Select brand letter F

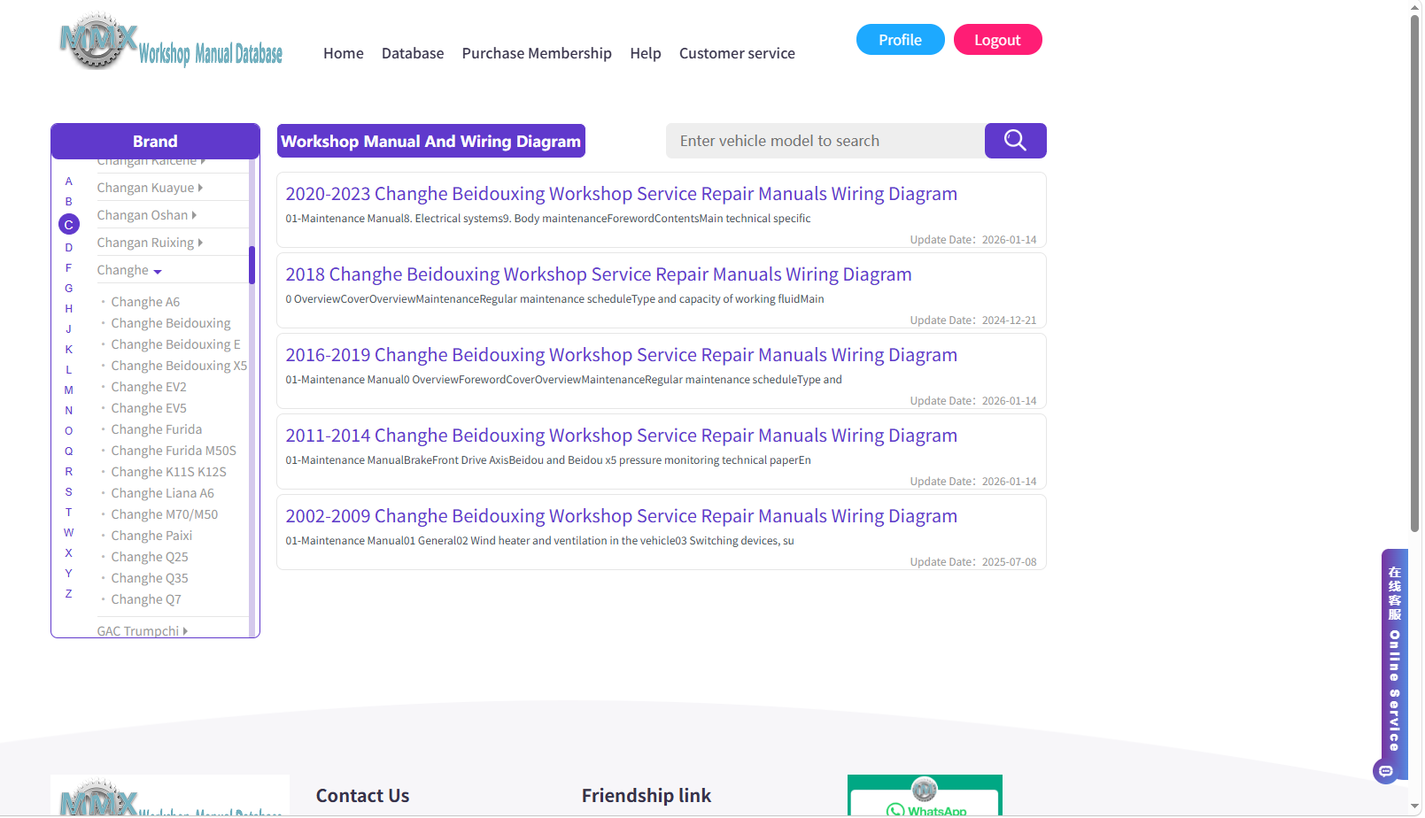69,268
